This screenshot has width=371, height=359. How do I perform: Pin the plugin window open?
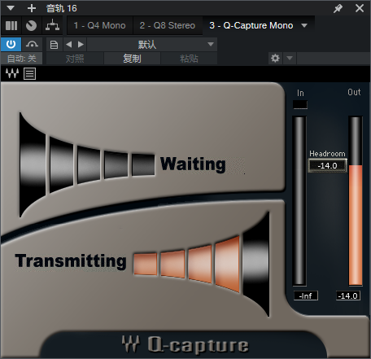click(x=338, y=8)
